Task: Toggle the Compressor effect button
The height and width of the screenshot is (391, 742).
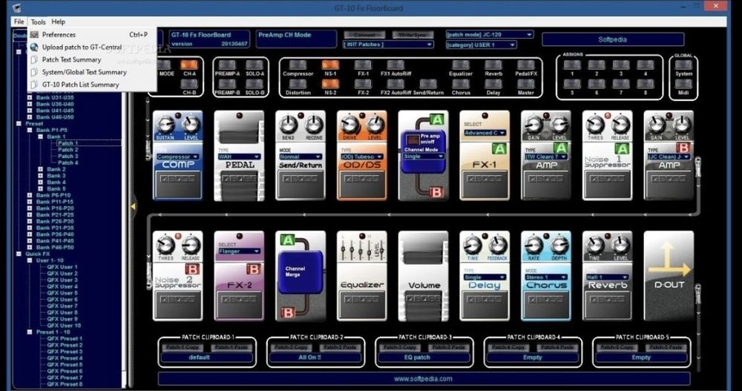Action: [x=298, y=65]
